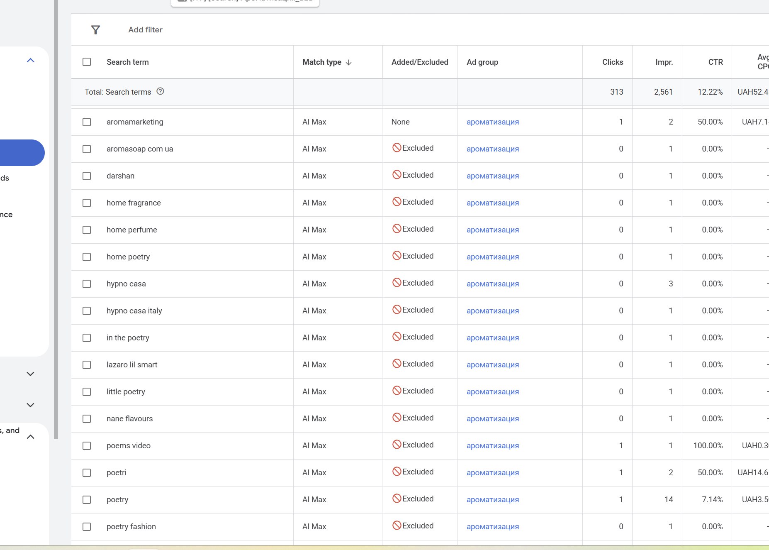Select the checkbox for lazaro lil smart
The image size is (769, 550).
click(x=87, y=365)
